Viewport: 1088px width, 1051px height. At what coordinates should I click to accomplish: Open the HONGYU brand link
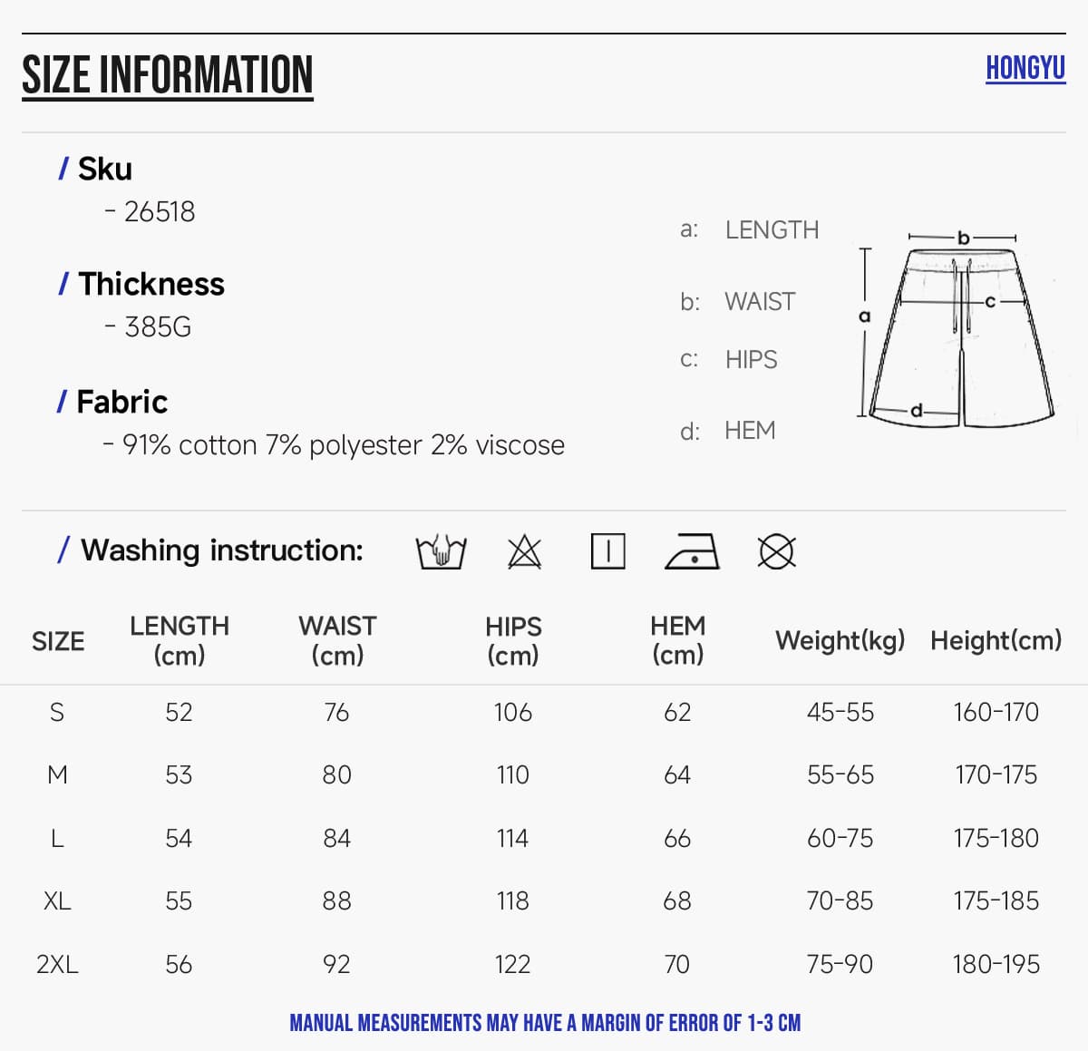(x=1025, y=68)
